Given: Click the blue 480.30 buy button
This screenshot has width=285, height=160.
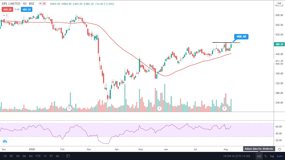Looking at the screenshot, I should coord(26,10).
